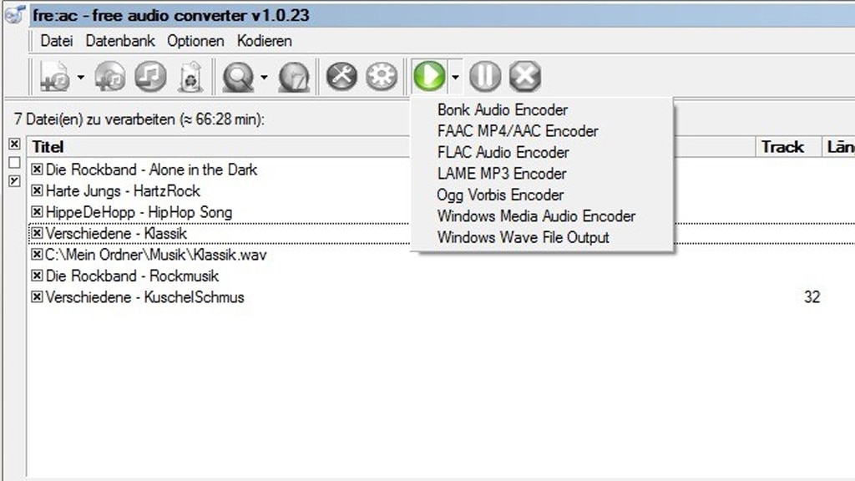Open the CDDB database query icon

238,76
